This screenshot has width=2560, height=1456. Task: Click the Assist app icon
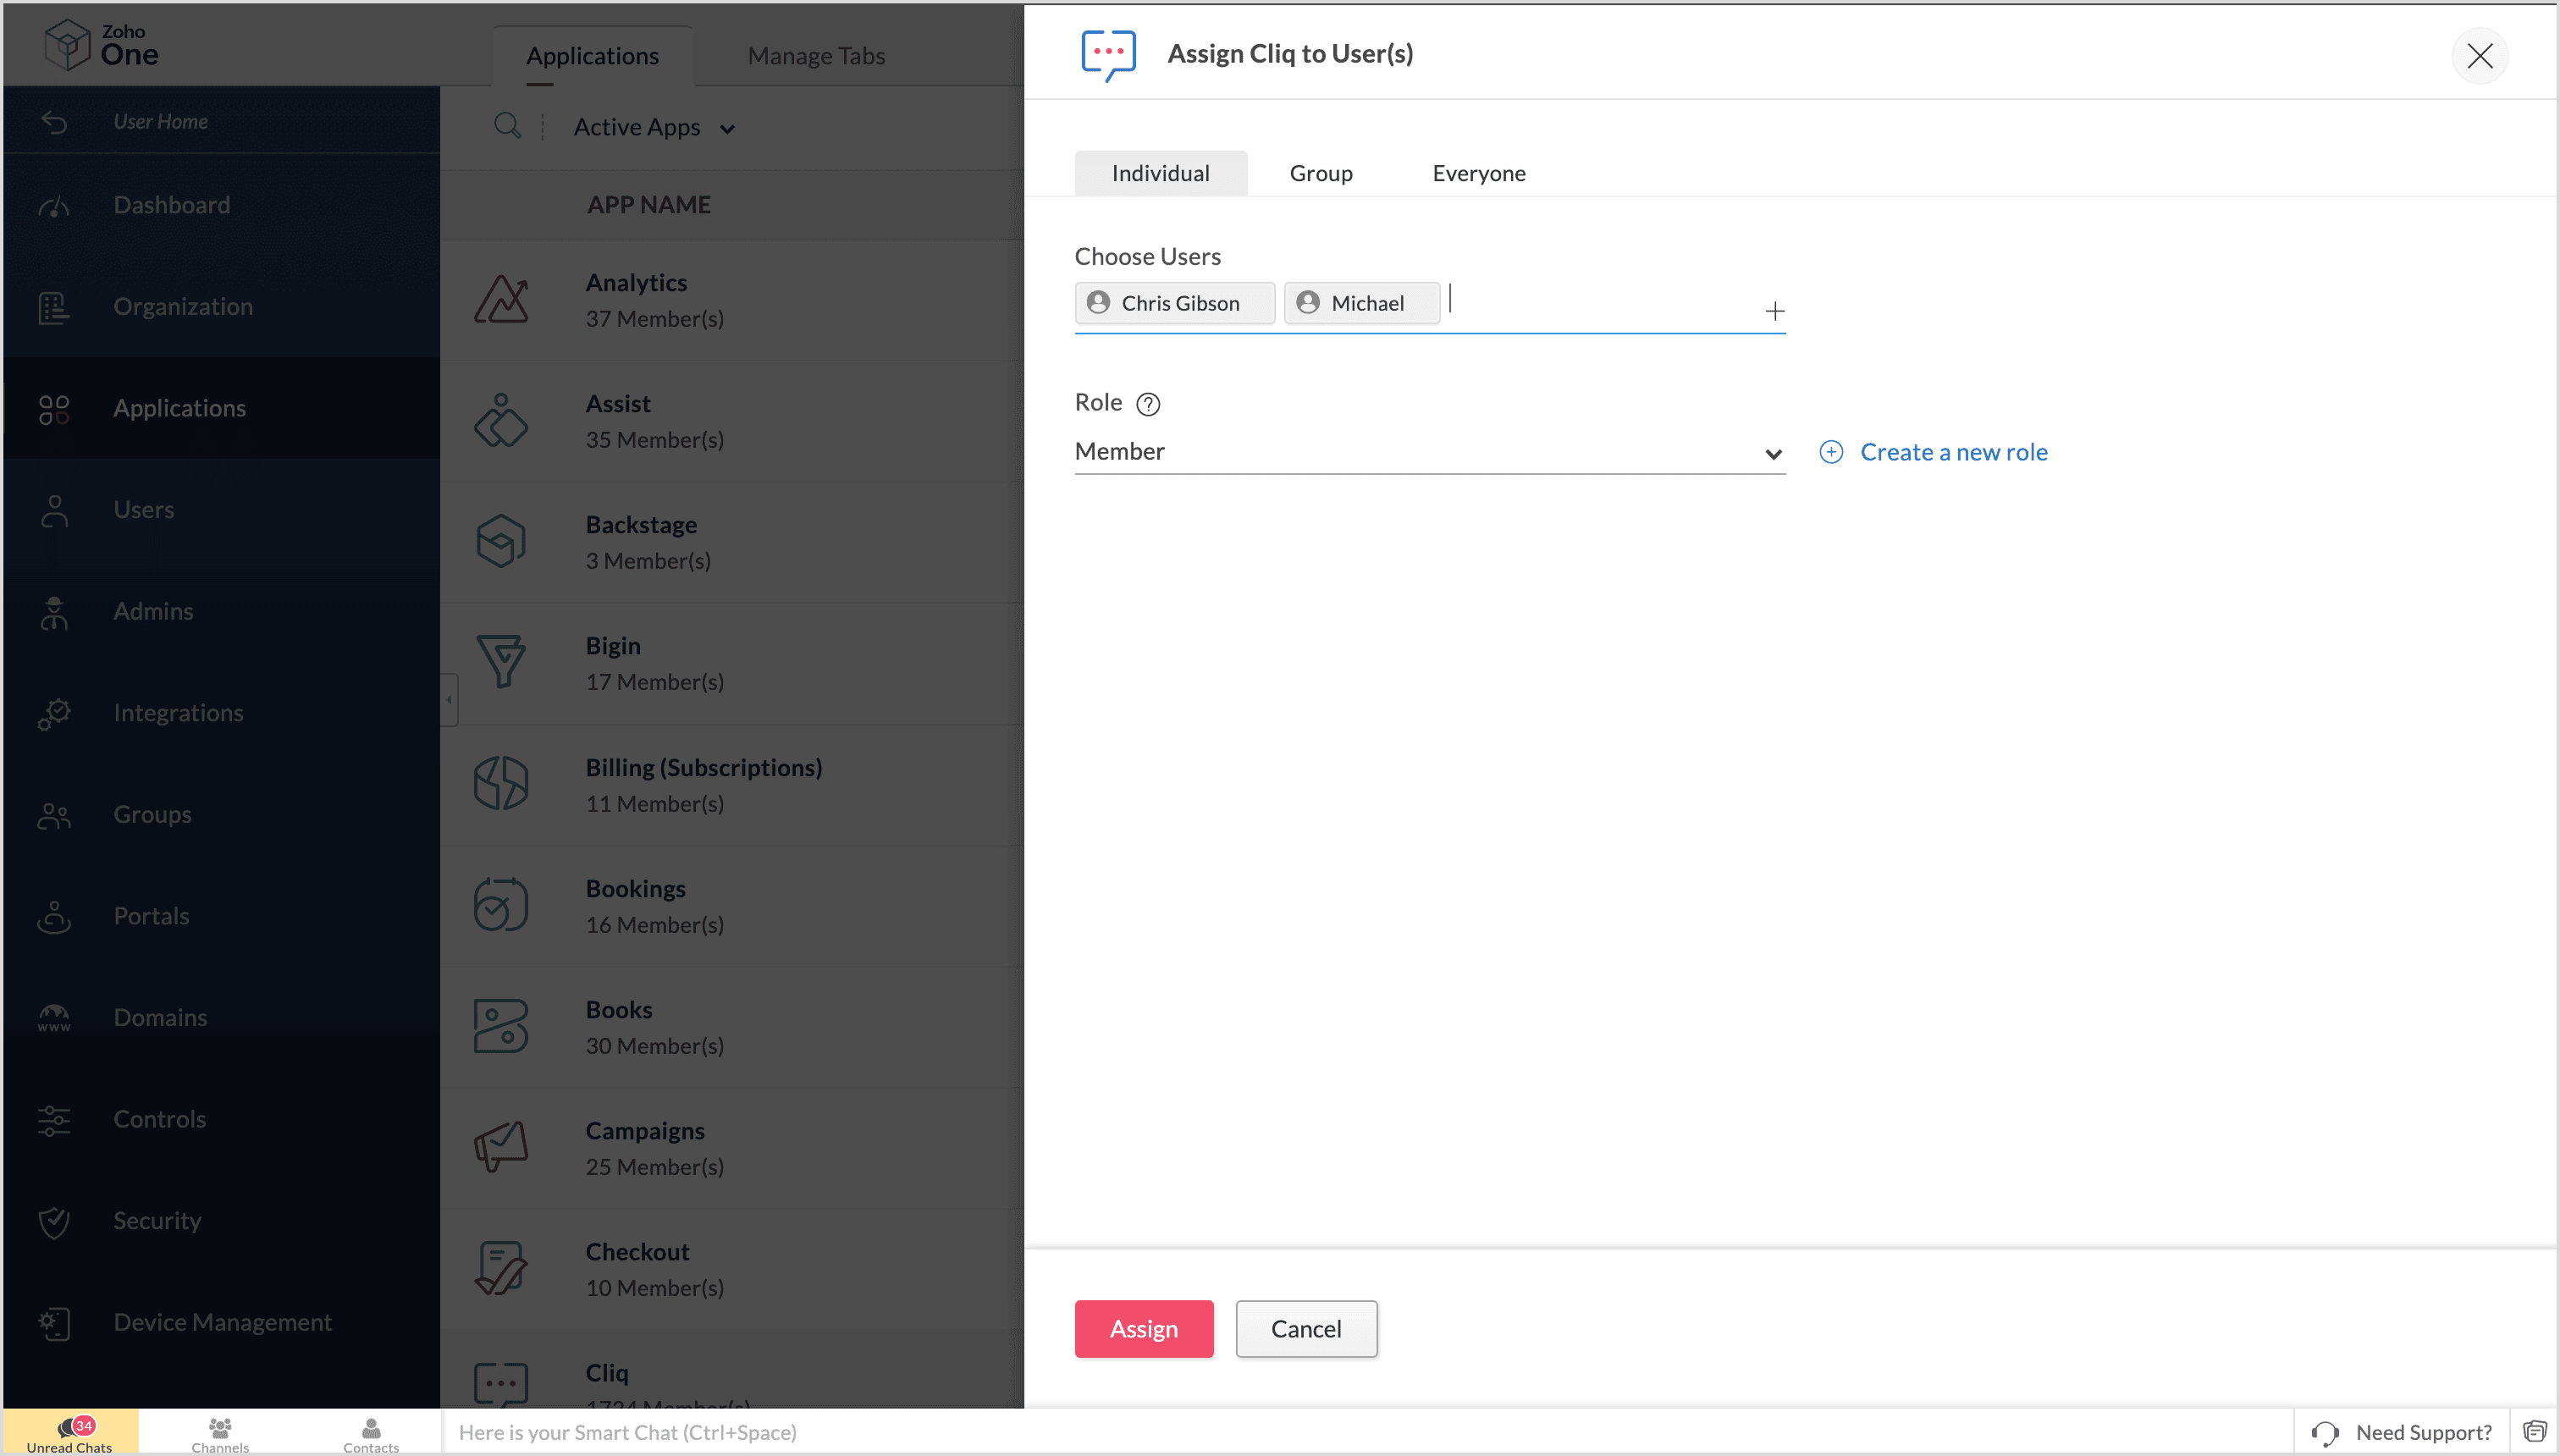click(x=501, y=420)
